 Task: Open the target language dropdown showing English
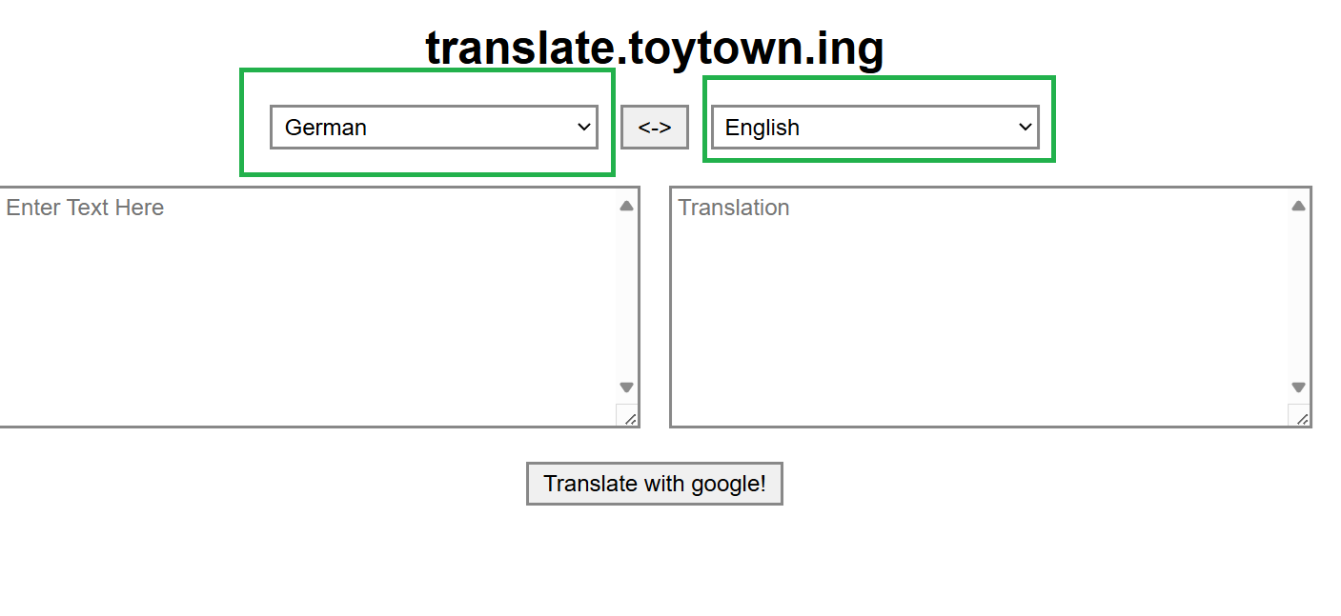point(874,127)
